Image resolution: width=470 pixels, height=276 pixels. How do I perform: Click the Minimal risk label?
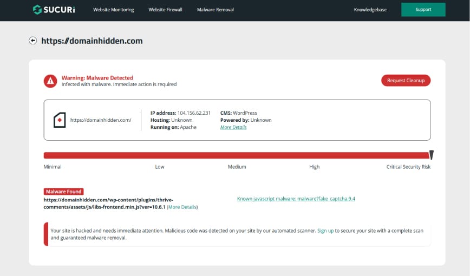(x=53, y=167)
